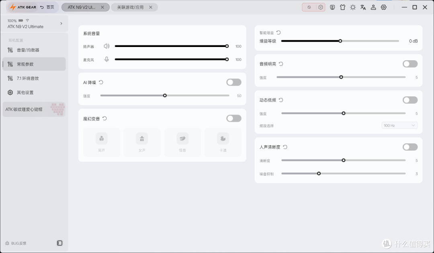Reset 动态低频 with its refresh icon
Screen dimensions: 434x253
click(281, 100)
